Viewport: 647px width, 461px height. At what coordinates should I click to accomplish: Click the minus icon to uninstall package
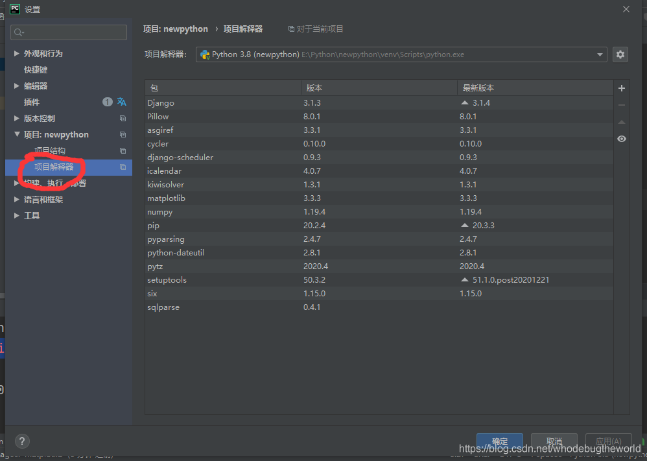pyautogui.click(x=622, y=105)
